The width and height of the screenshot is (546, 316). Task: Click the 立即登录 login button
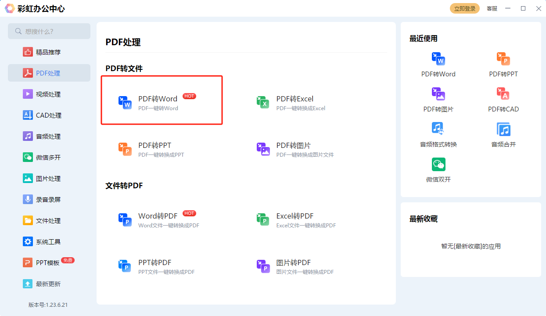click(x=465, y=8)
